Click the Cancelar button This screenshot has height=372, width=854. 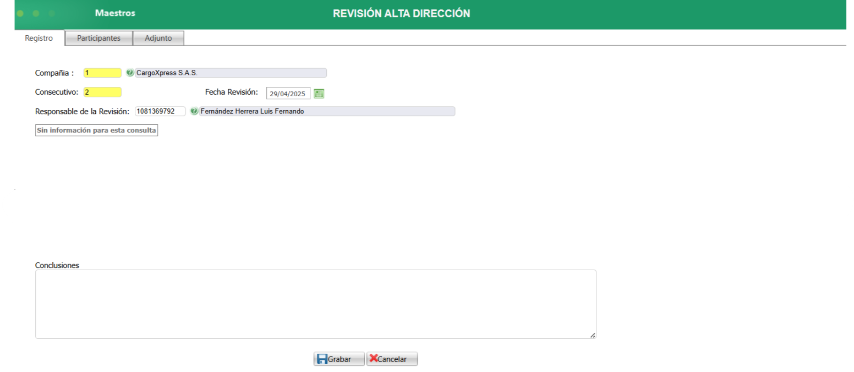[x=392, y=359]
